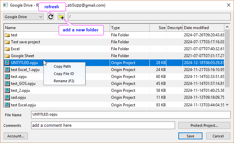
Task: Click the test_2.opju file icon
Action: tap(7, 90)
